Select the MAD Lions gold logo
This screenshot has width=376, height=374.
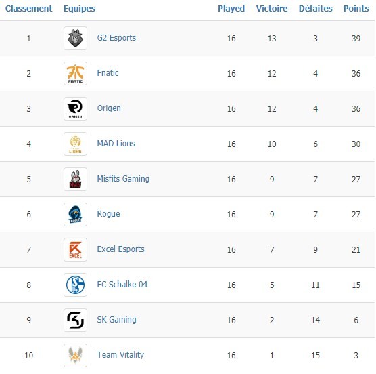click(x=75, y=144)
